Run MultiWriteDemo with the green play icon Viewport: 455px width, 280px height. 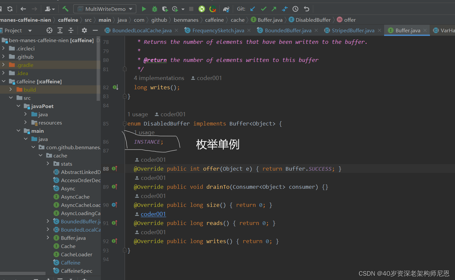(144, 9)
